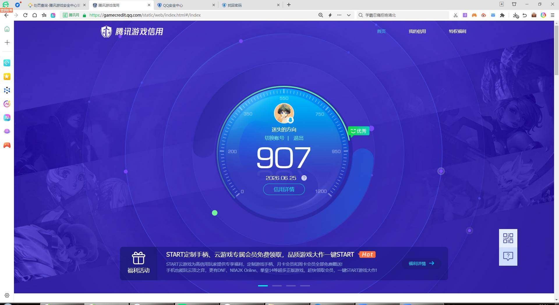This screenshot has height=305, width=559.
Task: Open the page zoom magnifier icon
Action: tap(321, 15)
